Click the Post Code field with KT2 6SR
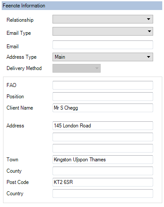The height and width of the screenshot is (207, 164). point(103,182)
